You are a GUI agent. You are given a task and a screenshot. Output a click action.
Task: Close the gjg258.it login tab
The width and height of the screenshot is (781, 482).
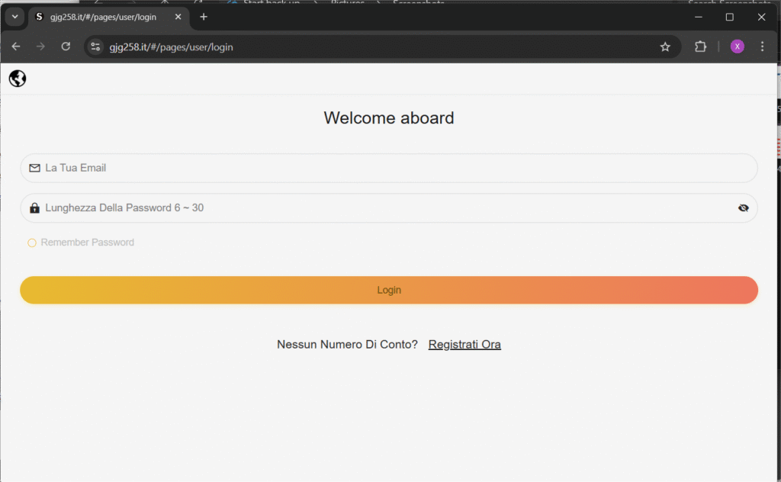[178, 17]
